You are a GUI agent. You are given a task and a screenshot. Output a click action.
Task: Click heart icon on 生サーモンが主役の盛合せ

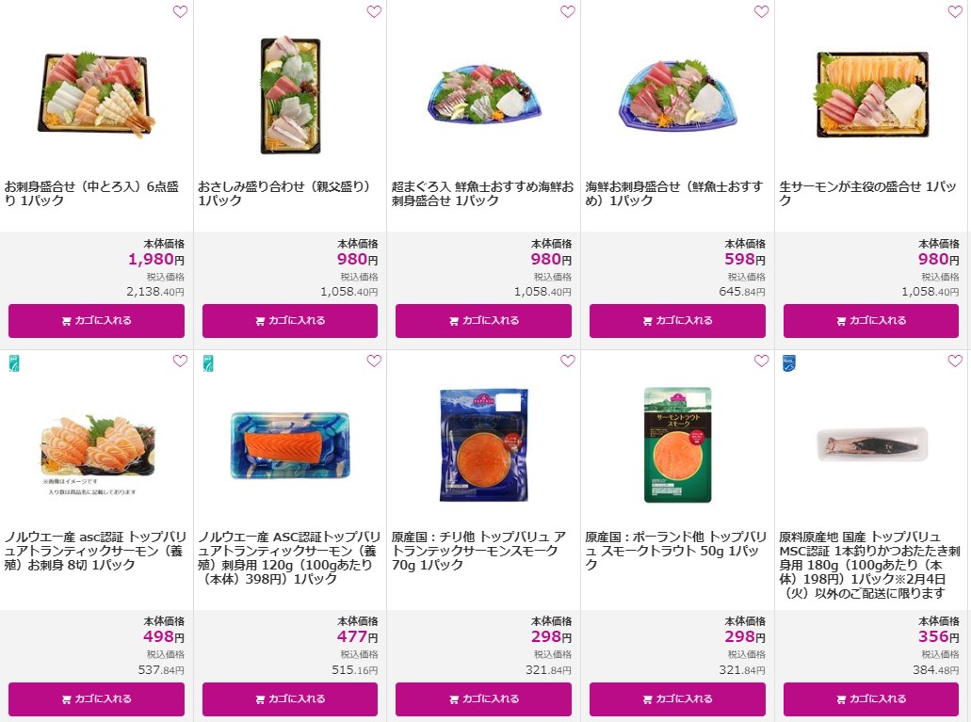coord(956,11)
